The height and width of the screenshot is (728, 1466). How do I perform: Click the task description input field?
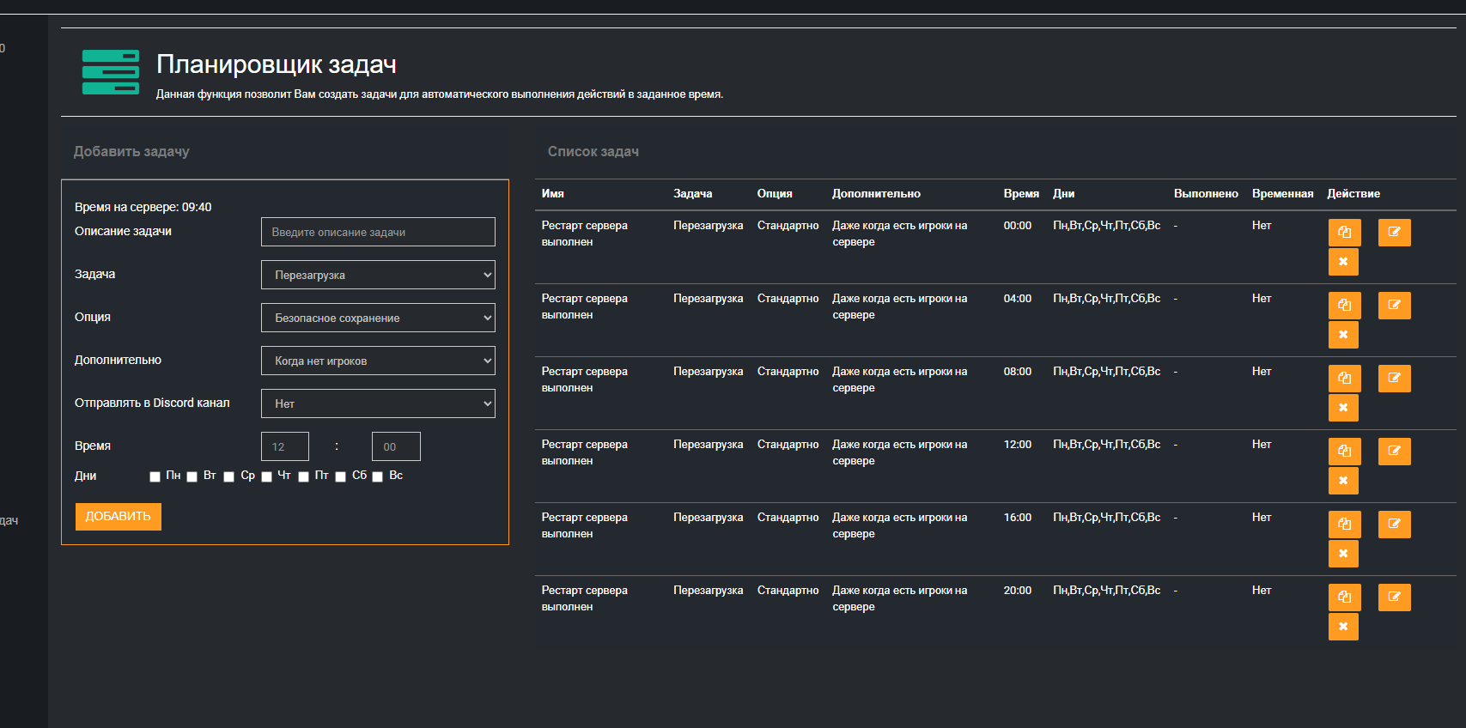tap(378, 232)
